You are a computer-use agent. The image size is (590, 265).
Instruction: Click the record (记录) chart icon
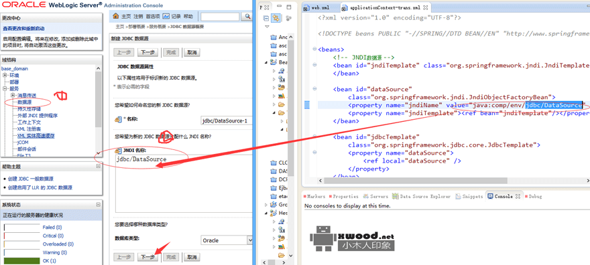(166, 16)
